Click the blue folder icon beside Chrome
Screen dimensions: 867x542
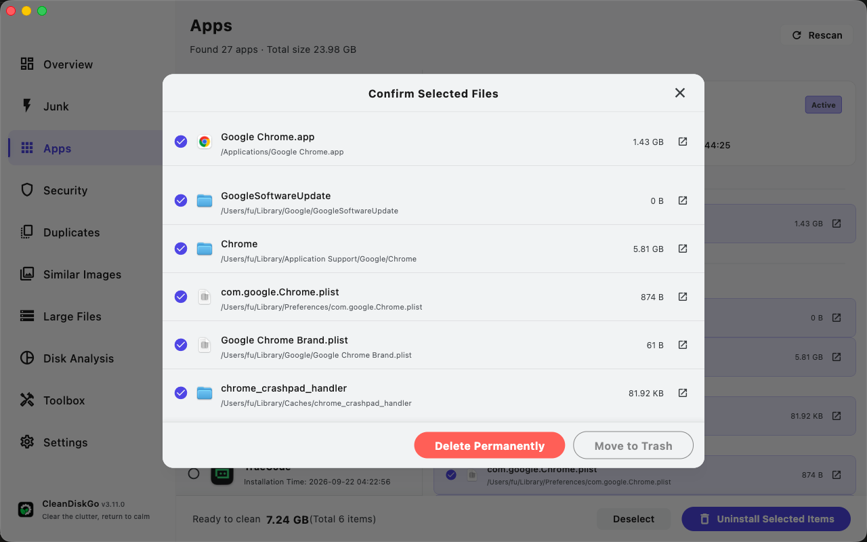[204, 249]
